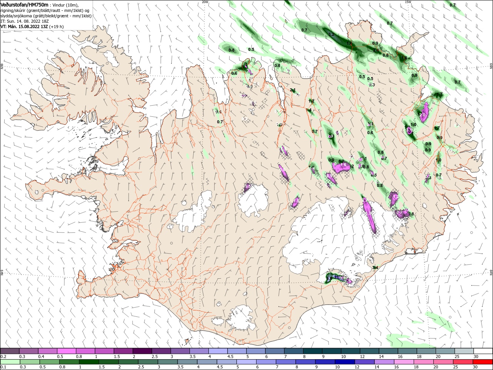Click the 2.9 precipitation value on the map
Screen dimensions: 493x370
coord(330,136)
